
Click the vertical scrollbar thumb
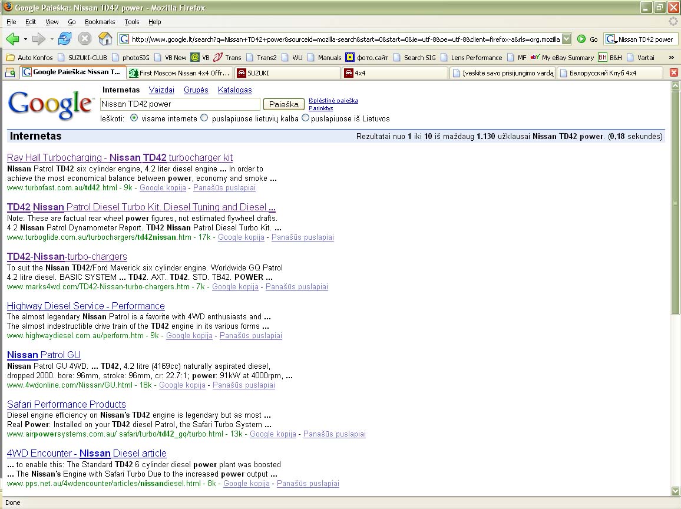(675, 203)
